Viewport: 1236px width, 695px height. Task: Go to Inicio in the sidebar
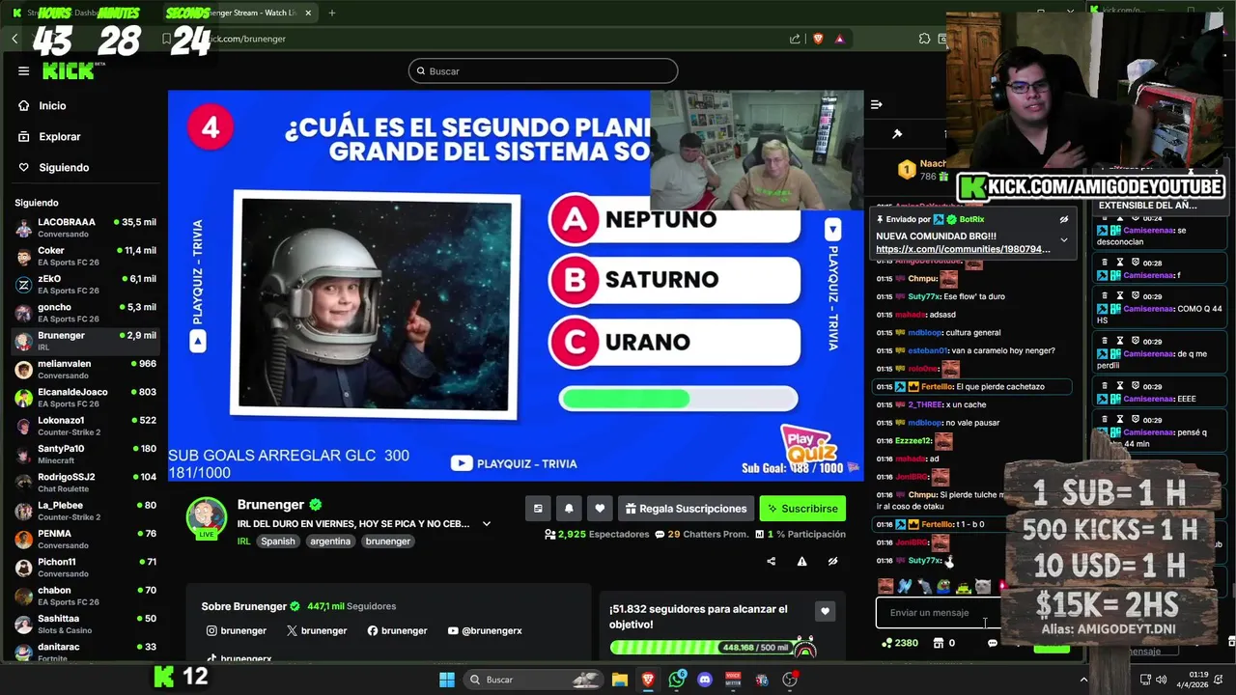(52, 106)
